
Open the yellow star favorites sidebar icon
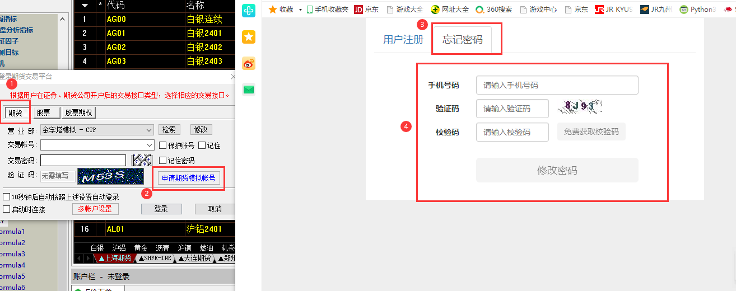[x=249, y=37]
